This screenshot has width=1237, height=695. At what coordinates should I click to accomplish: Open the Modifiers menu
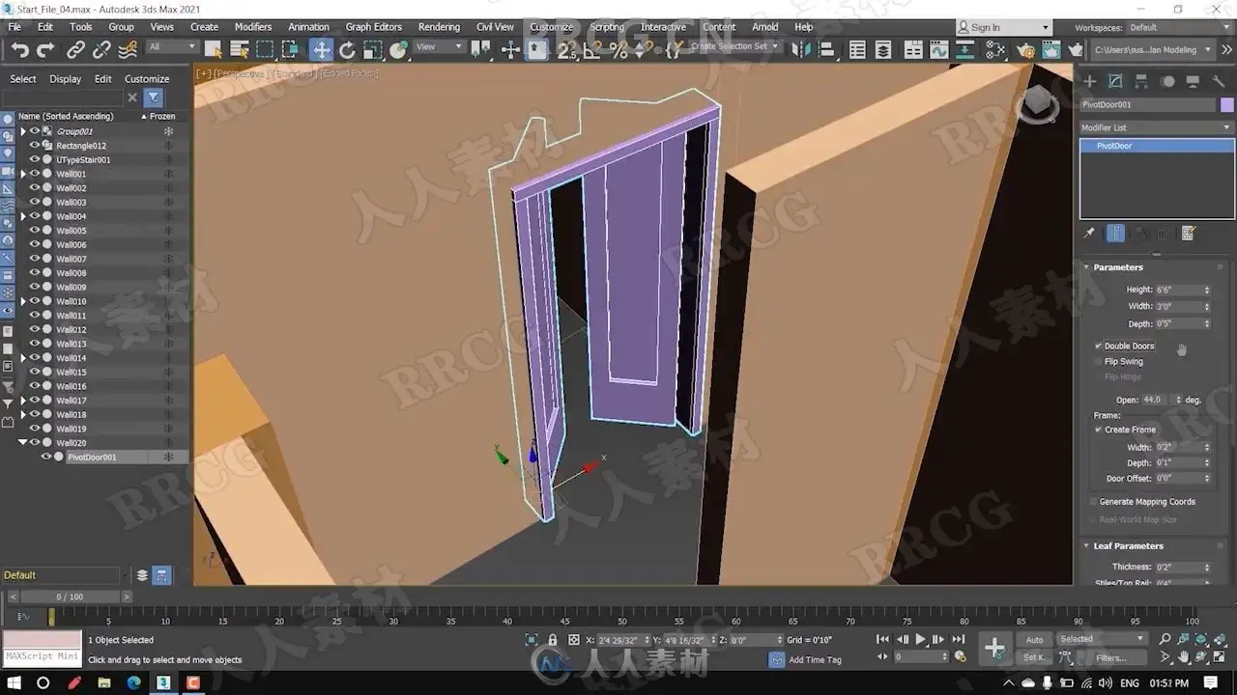coord(253,27)
